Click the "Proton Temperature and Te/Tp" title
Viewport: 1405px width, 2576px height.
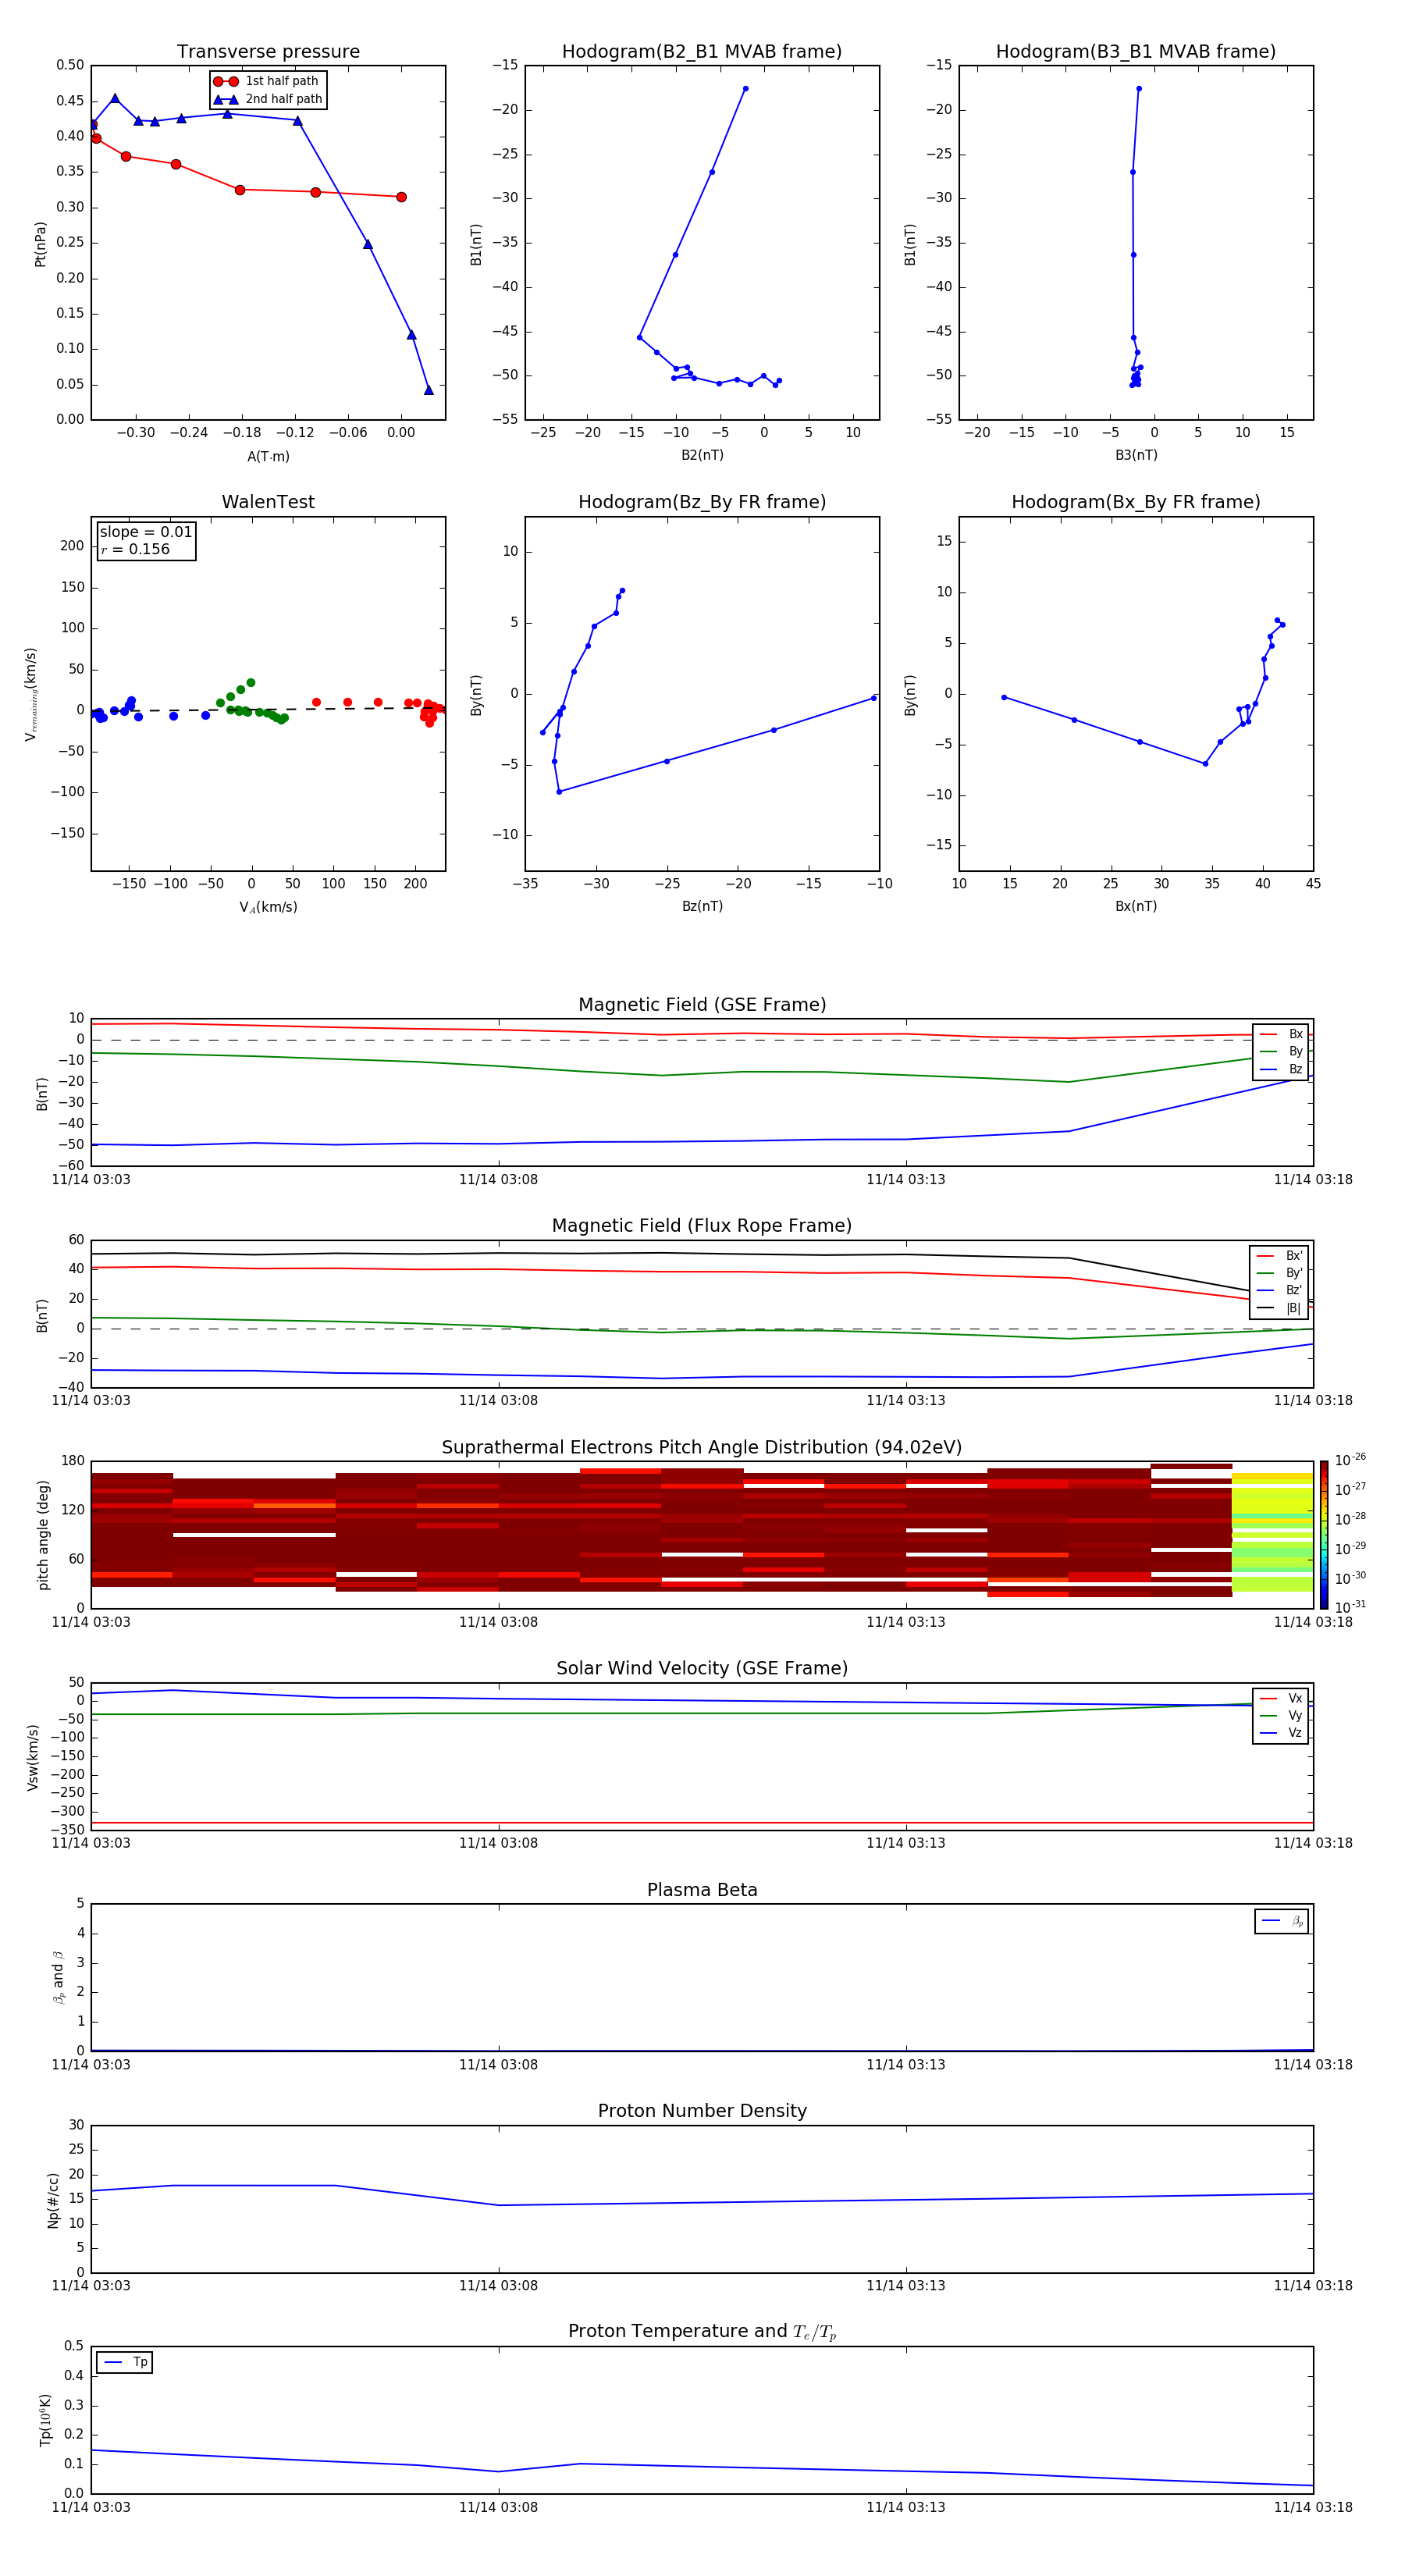(x=702, y=2332)
